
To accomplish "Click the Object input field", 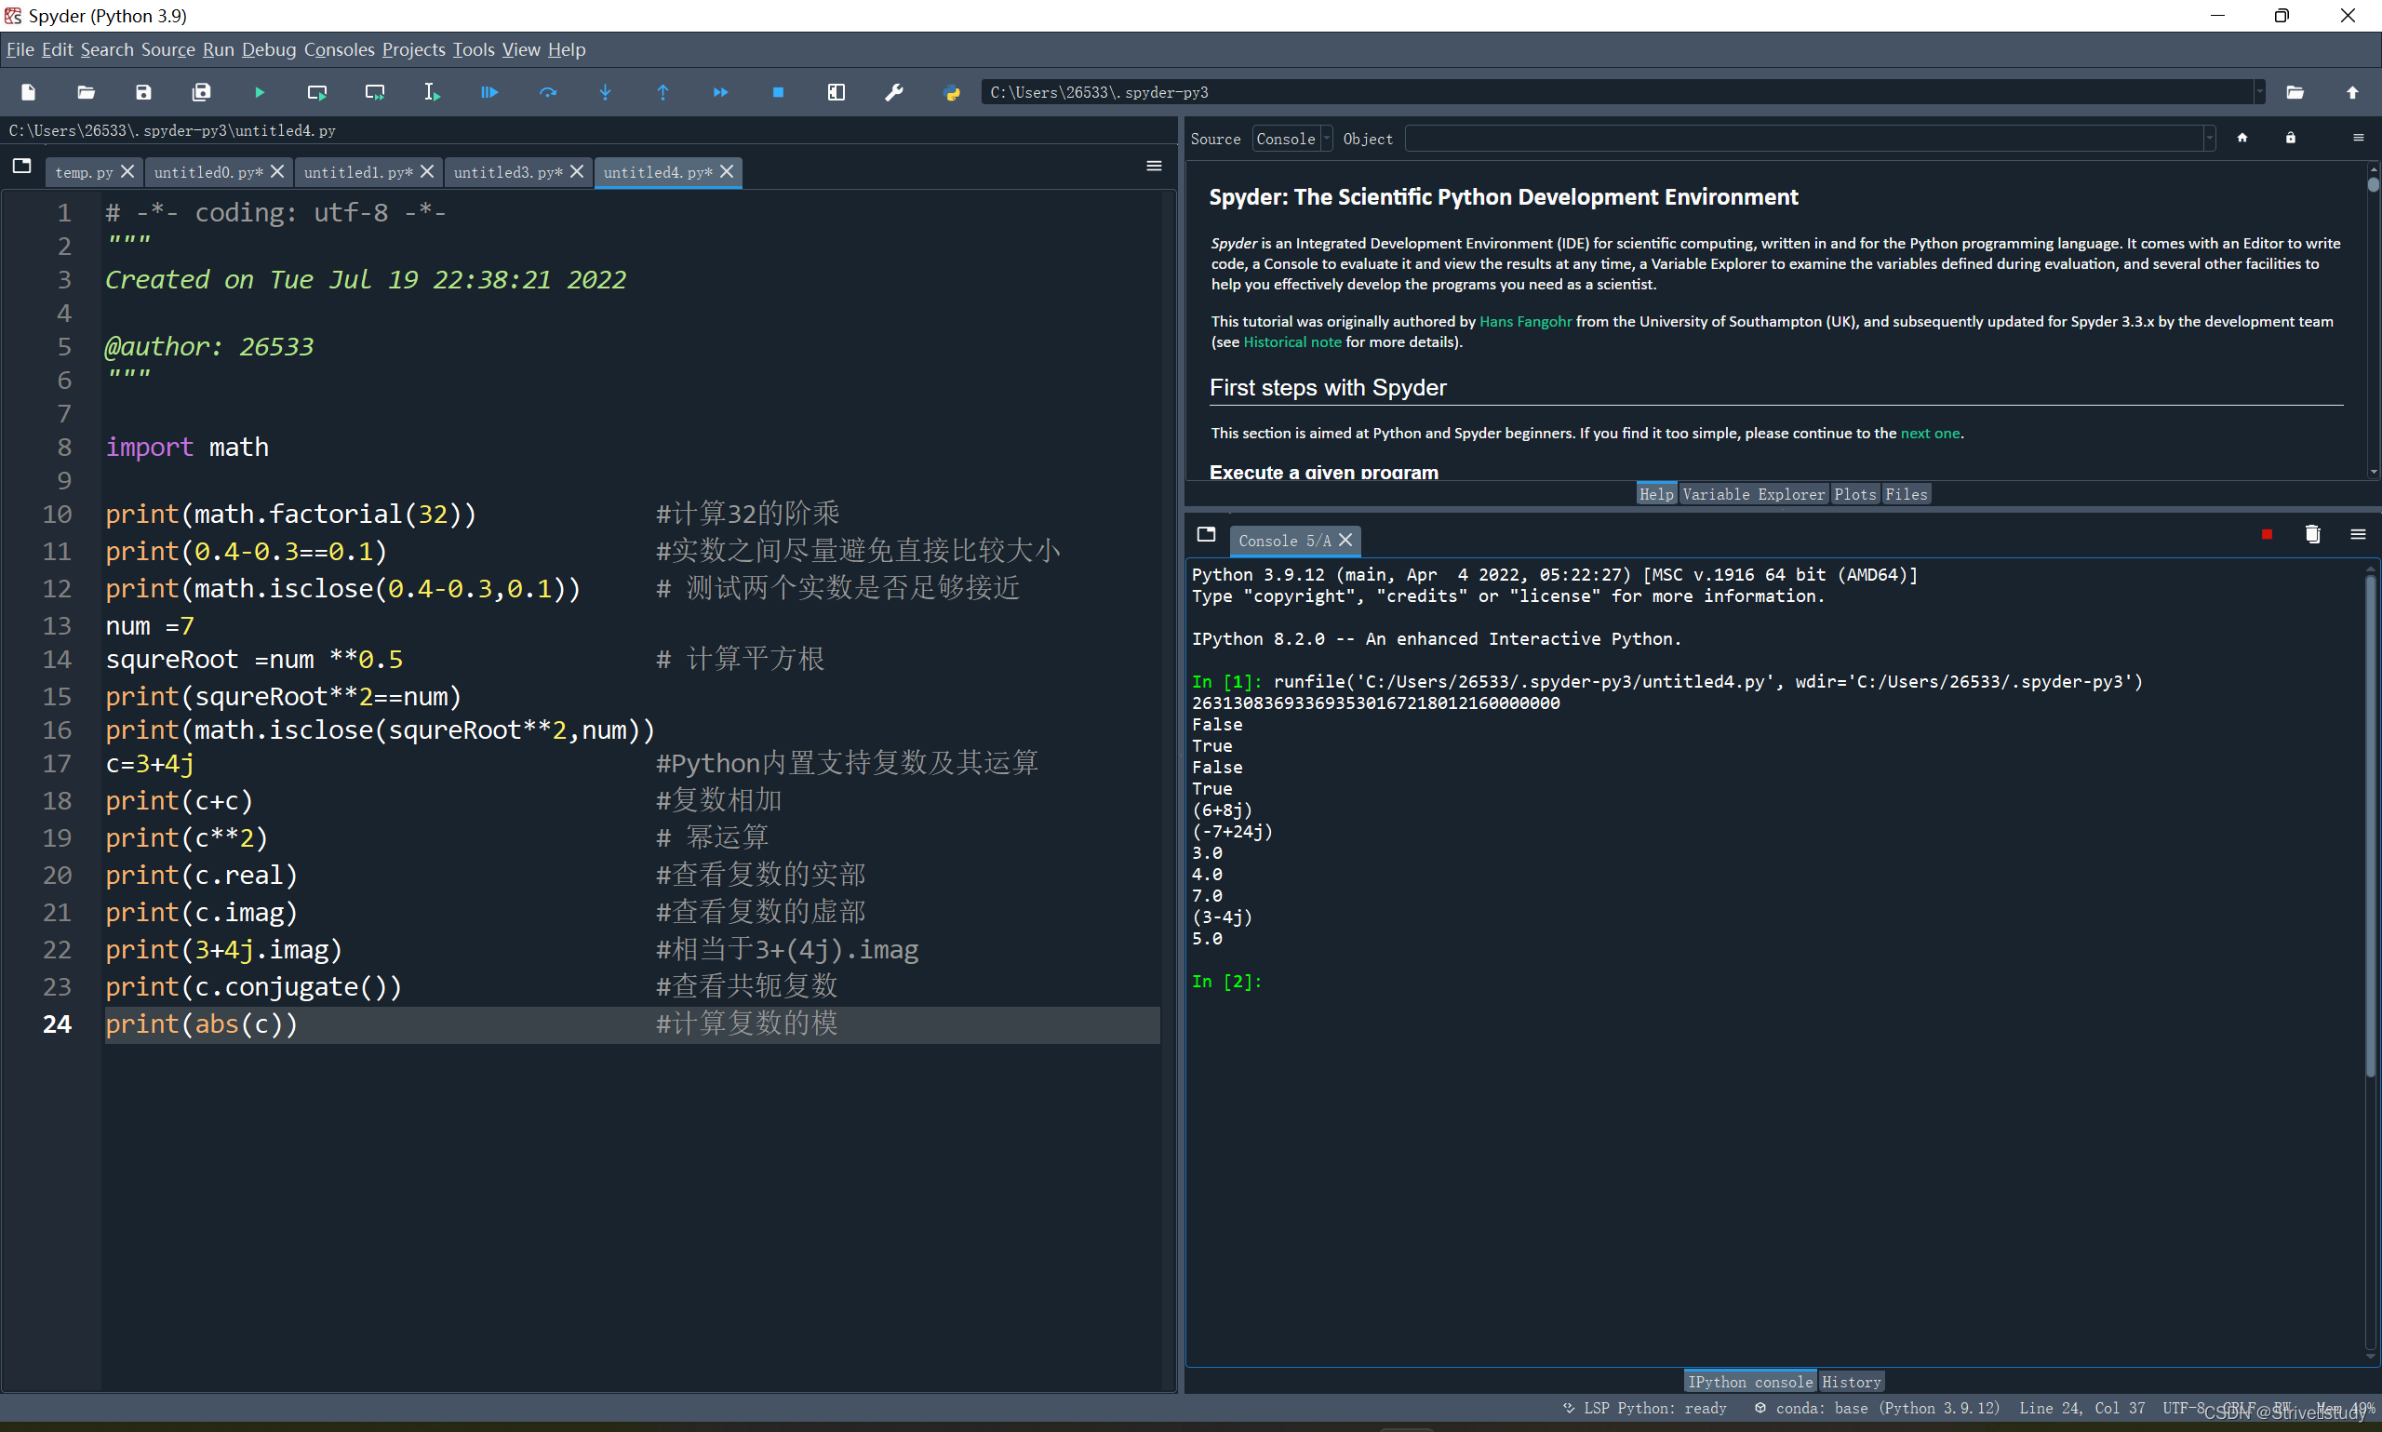I will [x=1802, y=139].
